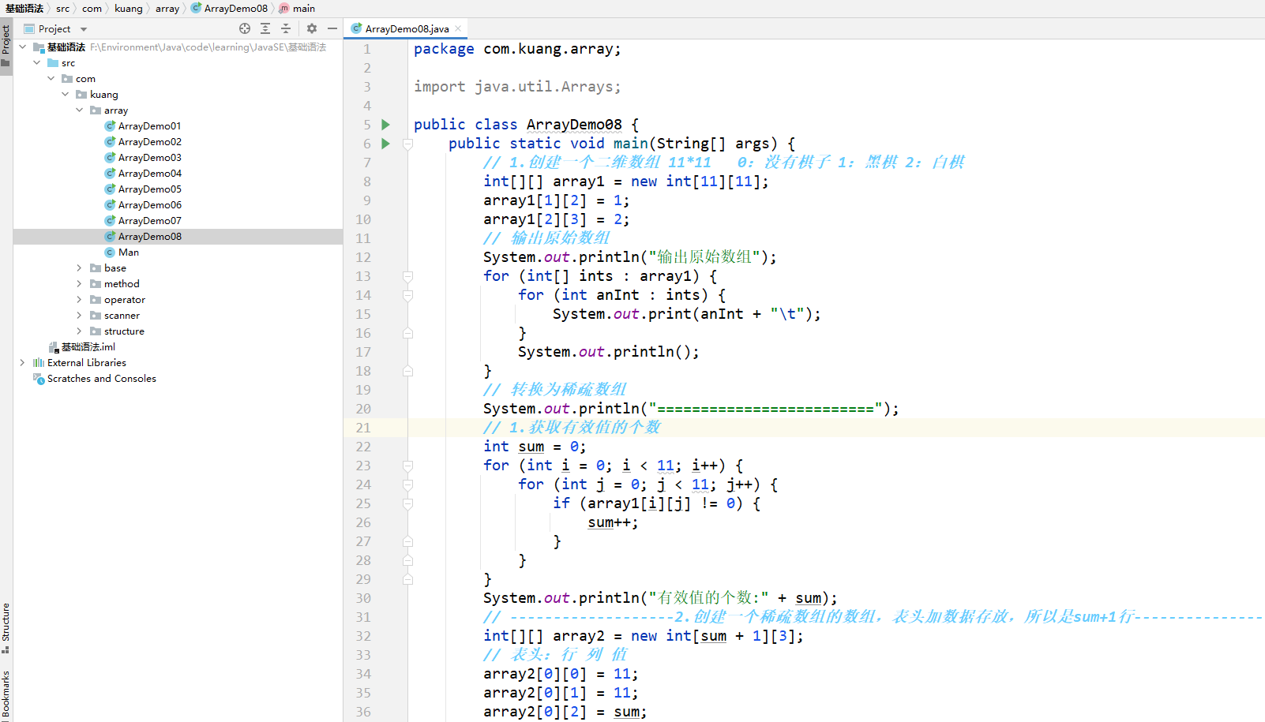Place cursor on package com.kuang.array line
This screenshot has height=722, width=1265.
coord(517,49)
